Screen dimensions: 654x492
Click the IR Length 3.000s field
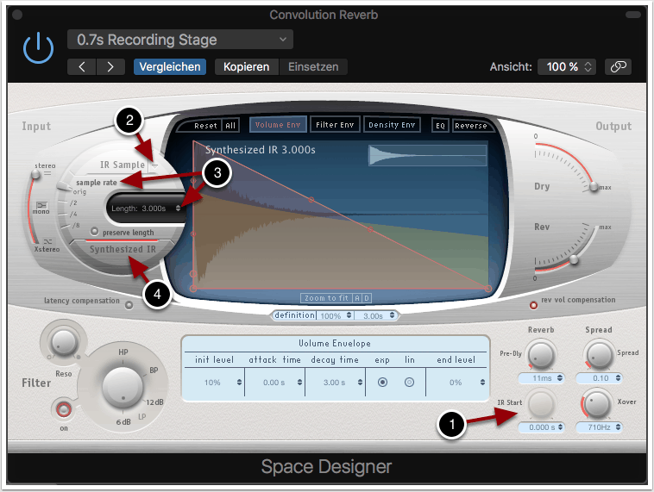146,208
